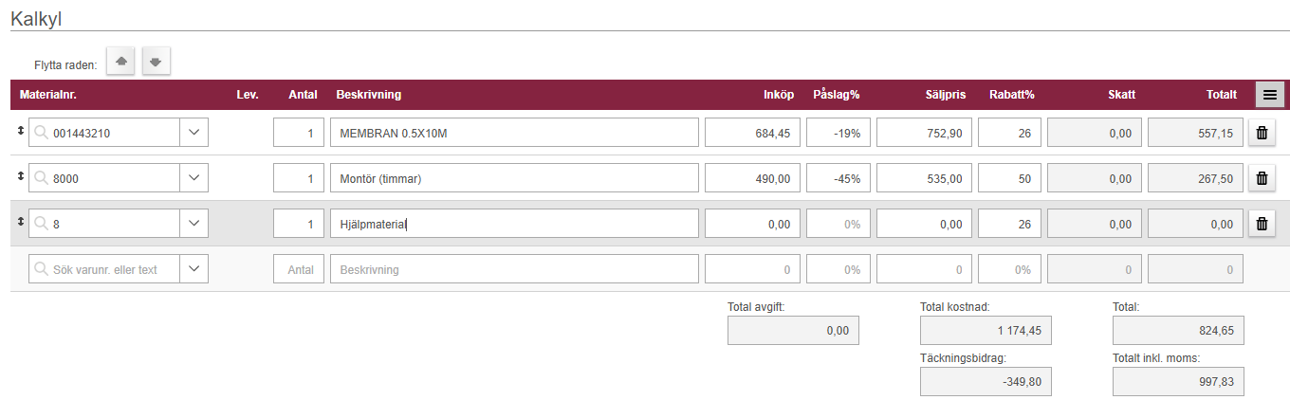This screenshot has width=1290, height=400.
Task: Move the selected row down with the arrow button
Action: (156, 62)
